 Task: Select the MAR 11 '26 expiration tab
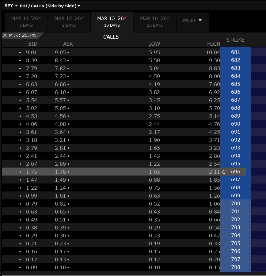tap(26, 21)
